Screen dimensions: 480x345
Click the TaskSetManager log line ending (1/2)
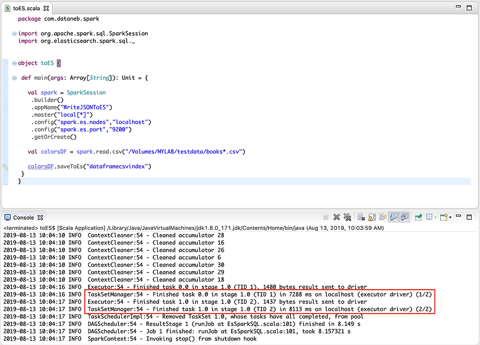point(217,295)
